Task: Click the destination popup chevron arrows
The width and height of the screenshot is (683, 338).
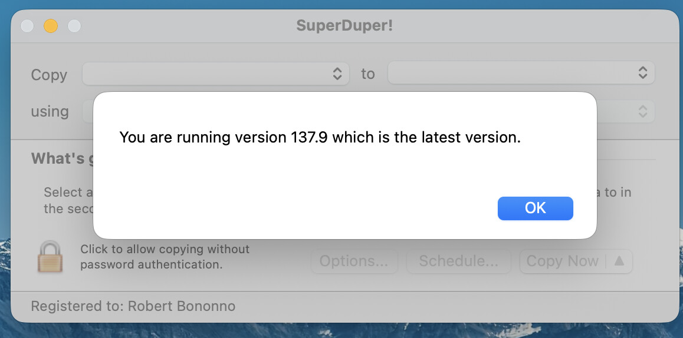Action: 642,73
